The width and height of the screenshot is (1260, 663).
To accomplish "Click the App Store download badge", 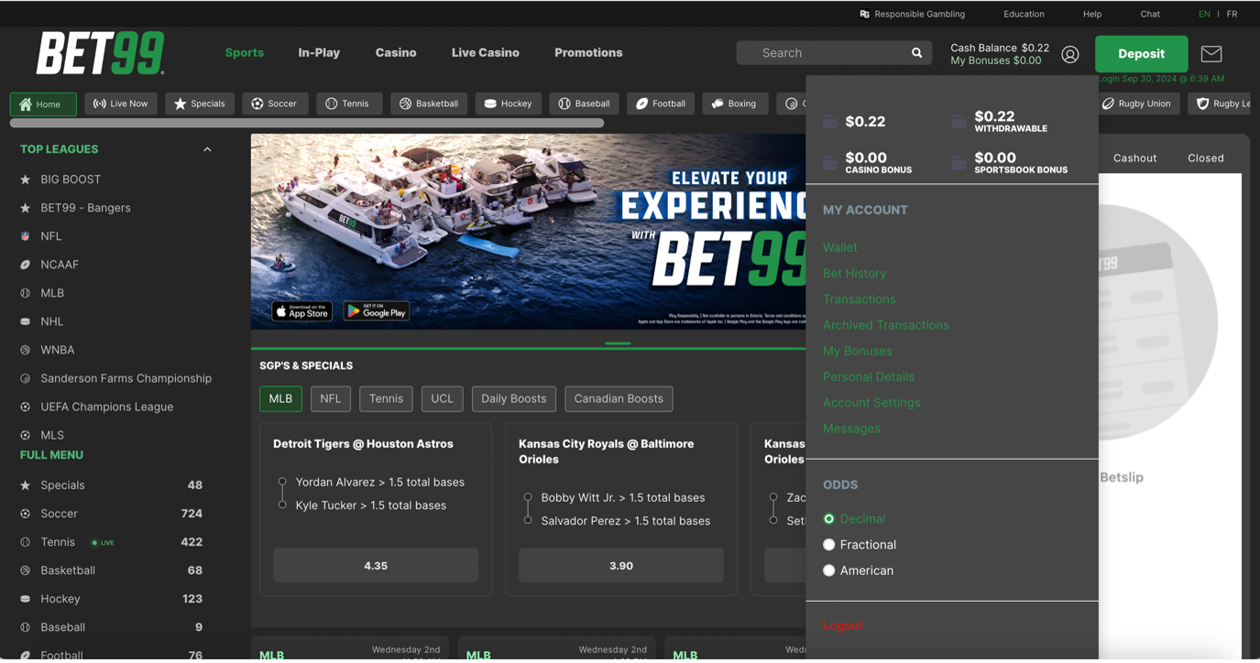I will 302,311.
